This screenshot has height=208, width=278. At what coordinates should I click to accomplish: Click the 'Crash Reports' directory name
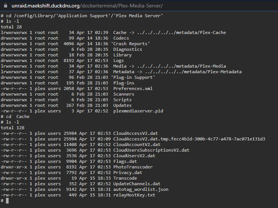[130, 44]
